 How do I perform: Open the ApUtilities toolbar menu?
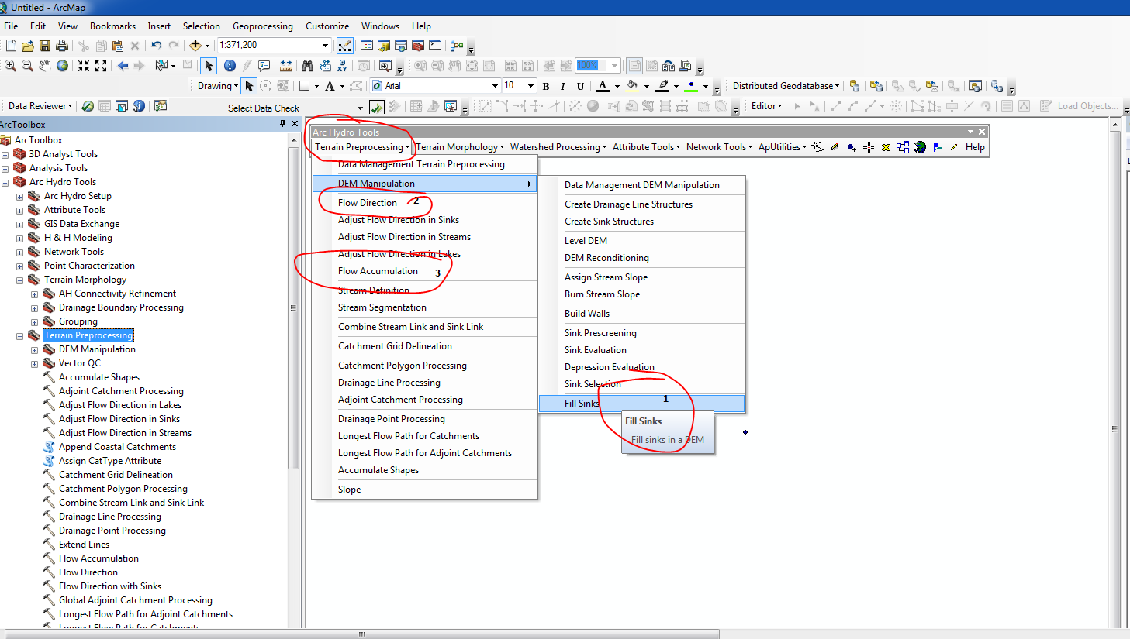coord(783,147)
